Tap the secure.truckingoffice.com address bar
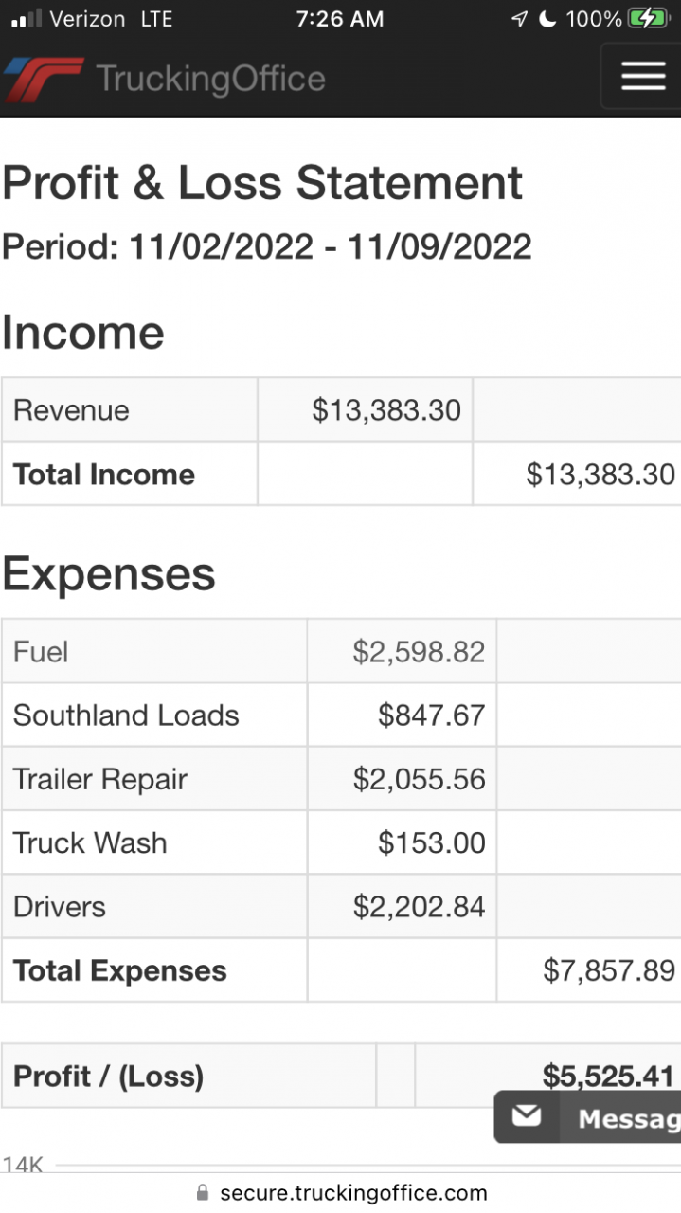Screen dimensions: 681x1213 point(352,1192)
